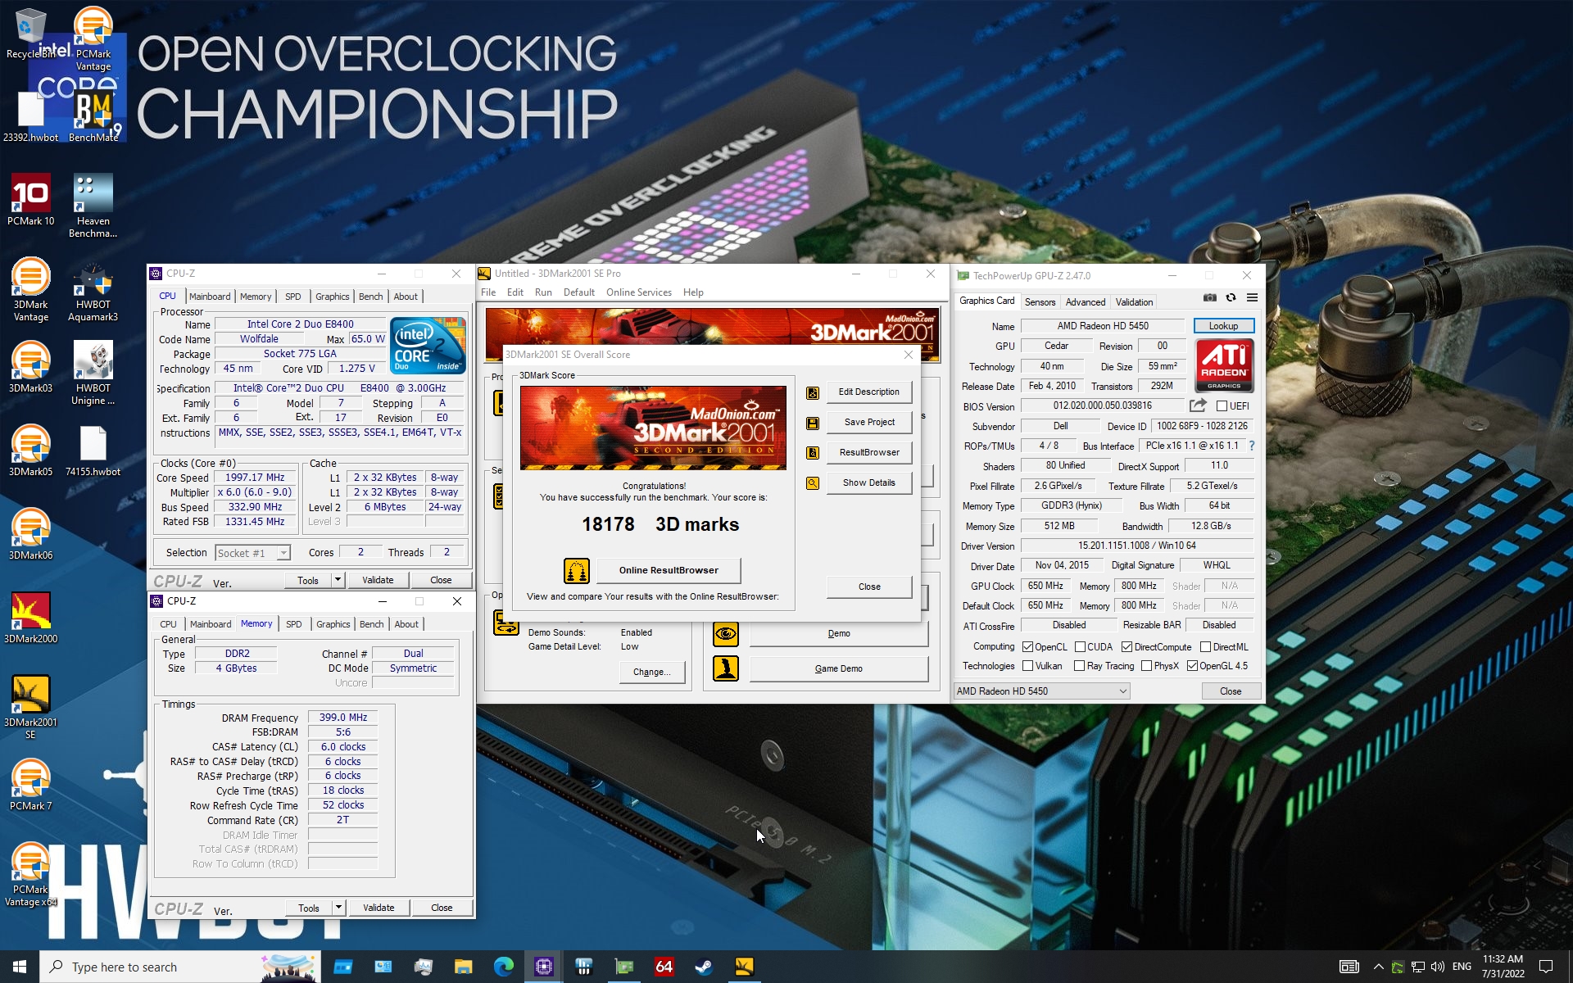This screenshot has width=1573, height=983.
Task: Switch to Advanced tab in GPU-Z
Action: point(1085,302)
